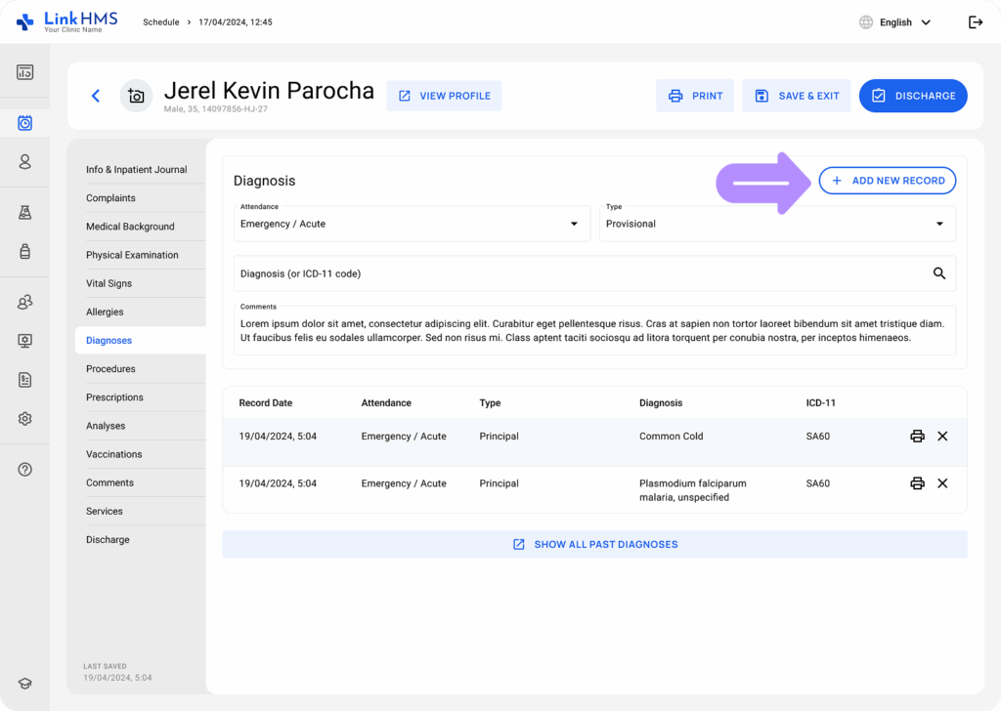Delete the Common Cold diagnosis record
This screenshot has width=1001, height=711.
point(942,437)
